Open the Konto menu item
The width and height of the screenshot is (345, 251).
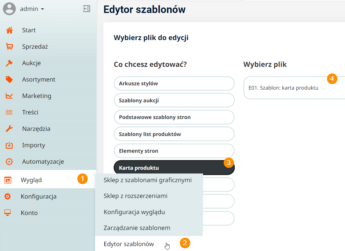point(29,213)
